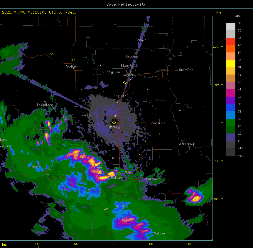Select the radar site diamond between Olds and Didsbury

(114, 123)
